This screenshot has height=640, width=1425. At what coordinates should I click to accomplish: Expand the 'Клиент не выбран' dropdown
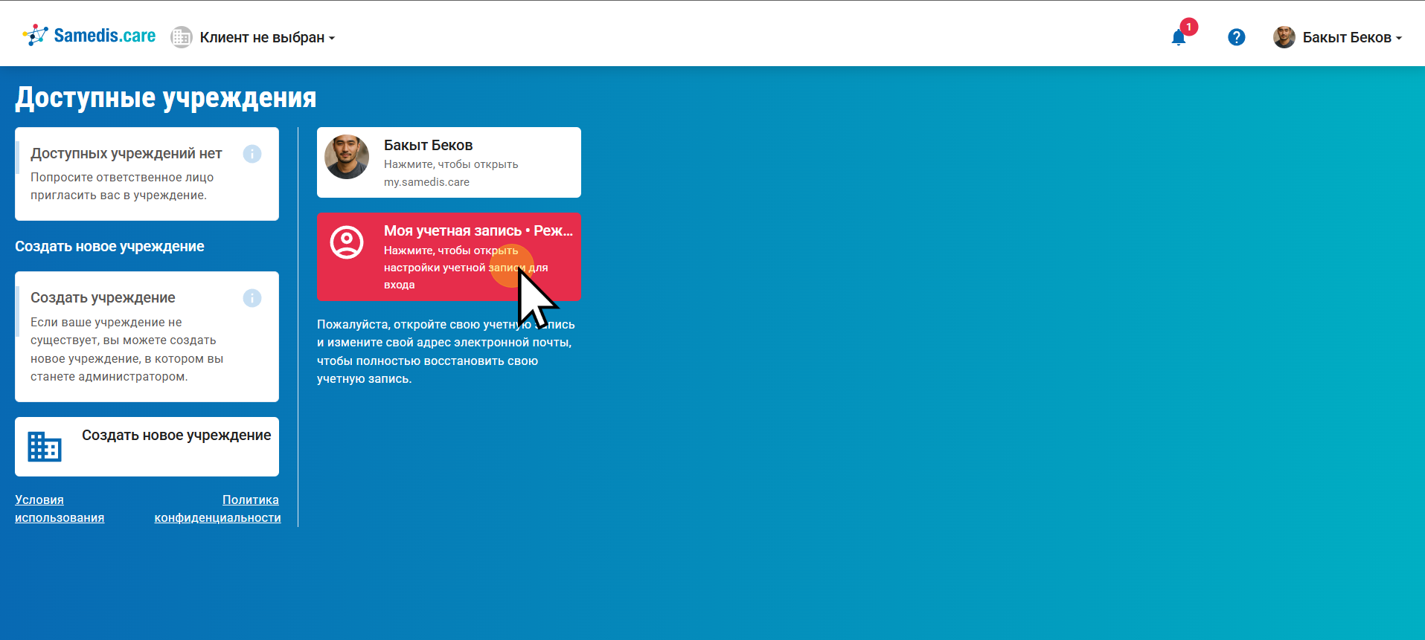(267, 37)
